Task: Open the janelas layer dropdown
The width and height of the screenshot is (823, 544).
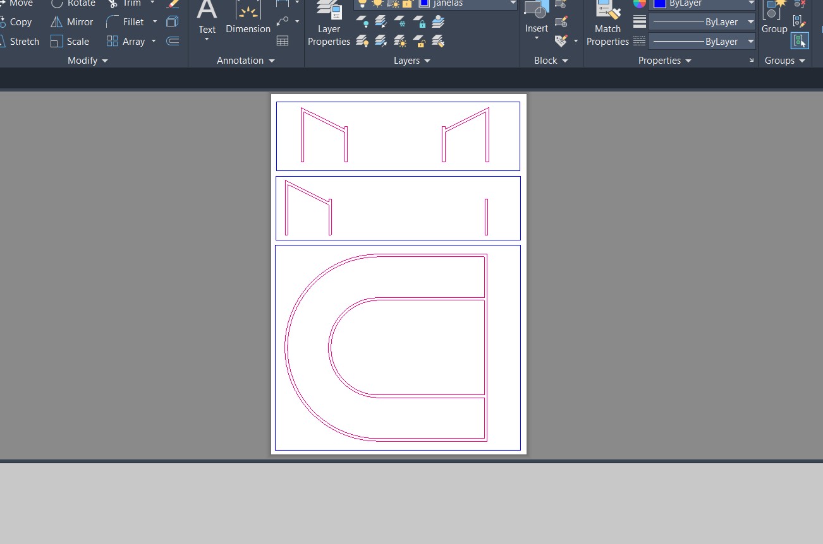Action: tap(512, 4)
